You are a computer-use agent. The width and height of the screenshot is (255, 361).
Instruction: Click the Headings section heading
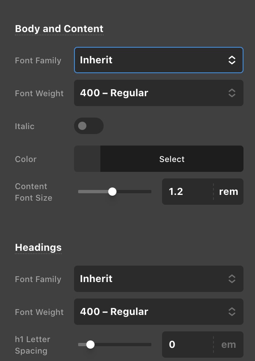(38, 248)
